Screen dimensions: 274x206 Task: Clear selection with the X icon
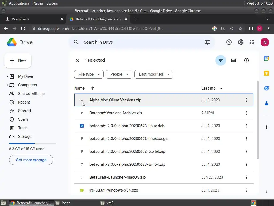coord(77,60)
